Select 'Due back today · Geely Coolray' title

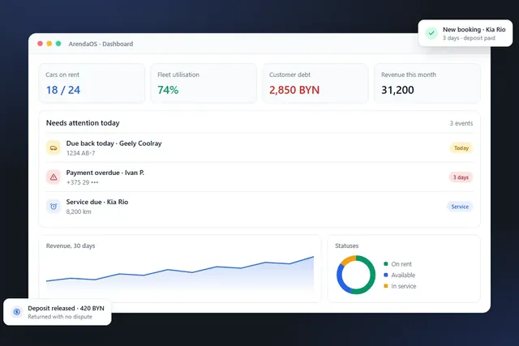click(114, 143)
